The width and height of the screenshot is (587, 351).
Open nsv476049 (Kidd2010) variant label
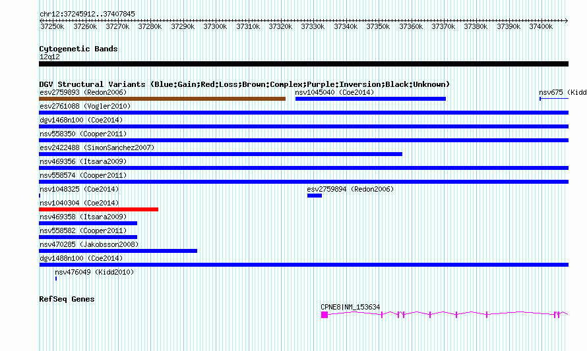click(94, 272)
